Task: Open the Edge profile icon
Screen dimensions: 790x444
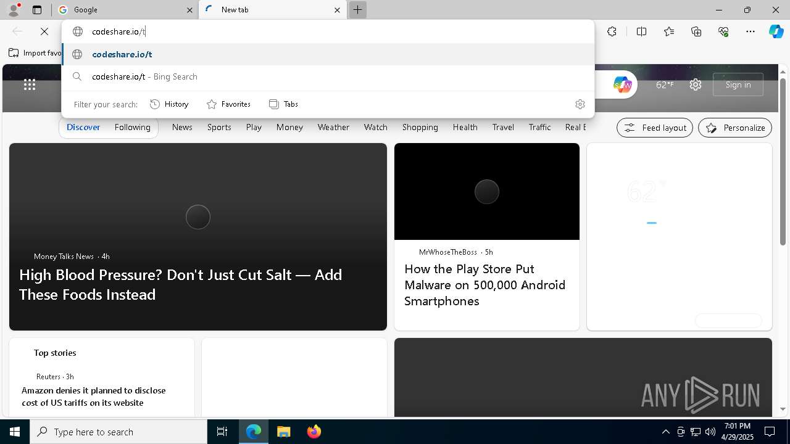Action: coord(14,9)
